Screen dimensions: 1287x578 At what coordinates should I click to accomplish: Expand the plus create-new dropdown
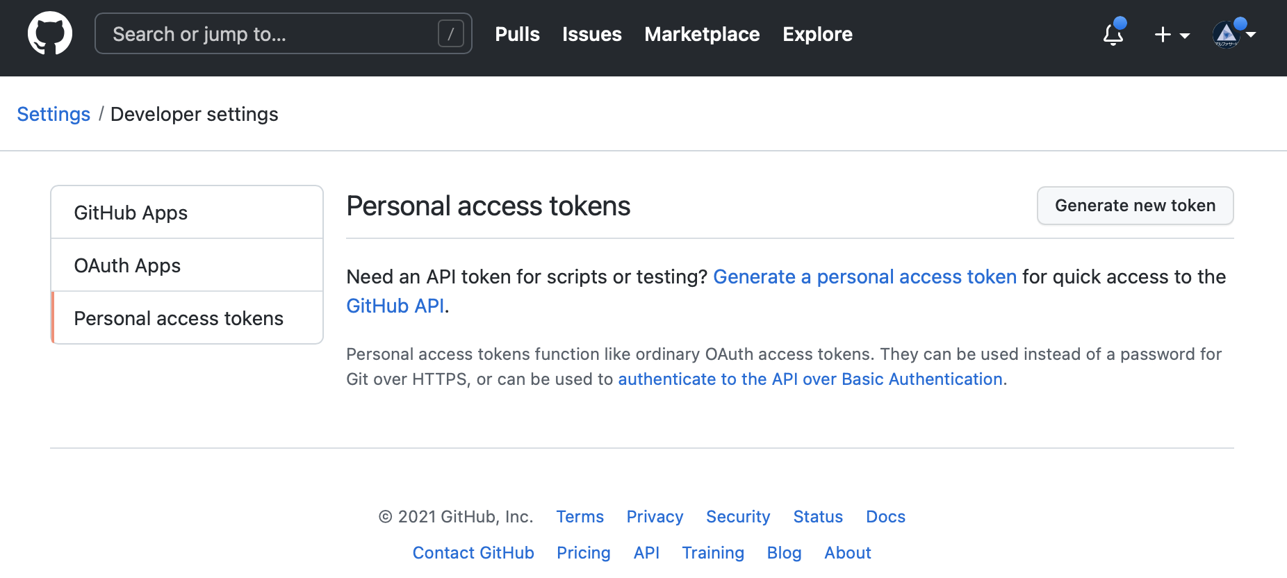click(x=1172, y=34)
